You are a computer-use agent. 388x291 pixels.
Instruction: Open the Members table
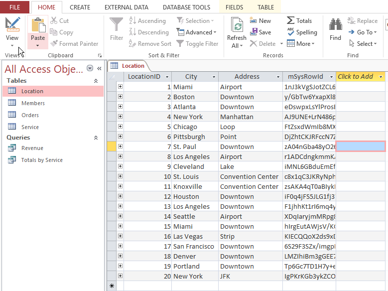coord(53,103)
